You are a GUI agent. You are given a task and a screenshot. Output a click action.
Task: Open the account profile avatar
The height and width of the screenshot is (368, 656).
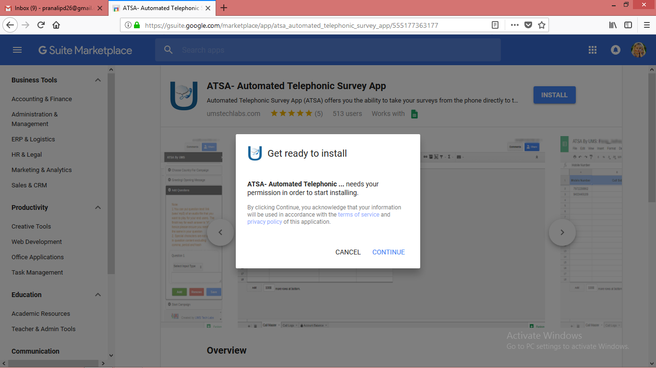[638, 50]
